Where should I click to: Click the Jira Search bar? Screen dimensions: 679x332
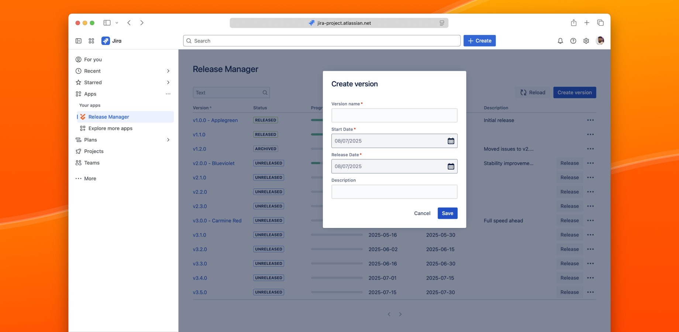(322, 41)
